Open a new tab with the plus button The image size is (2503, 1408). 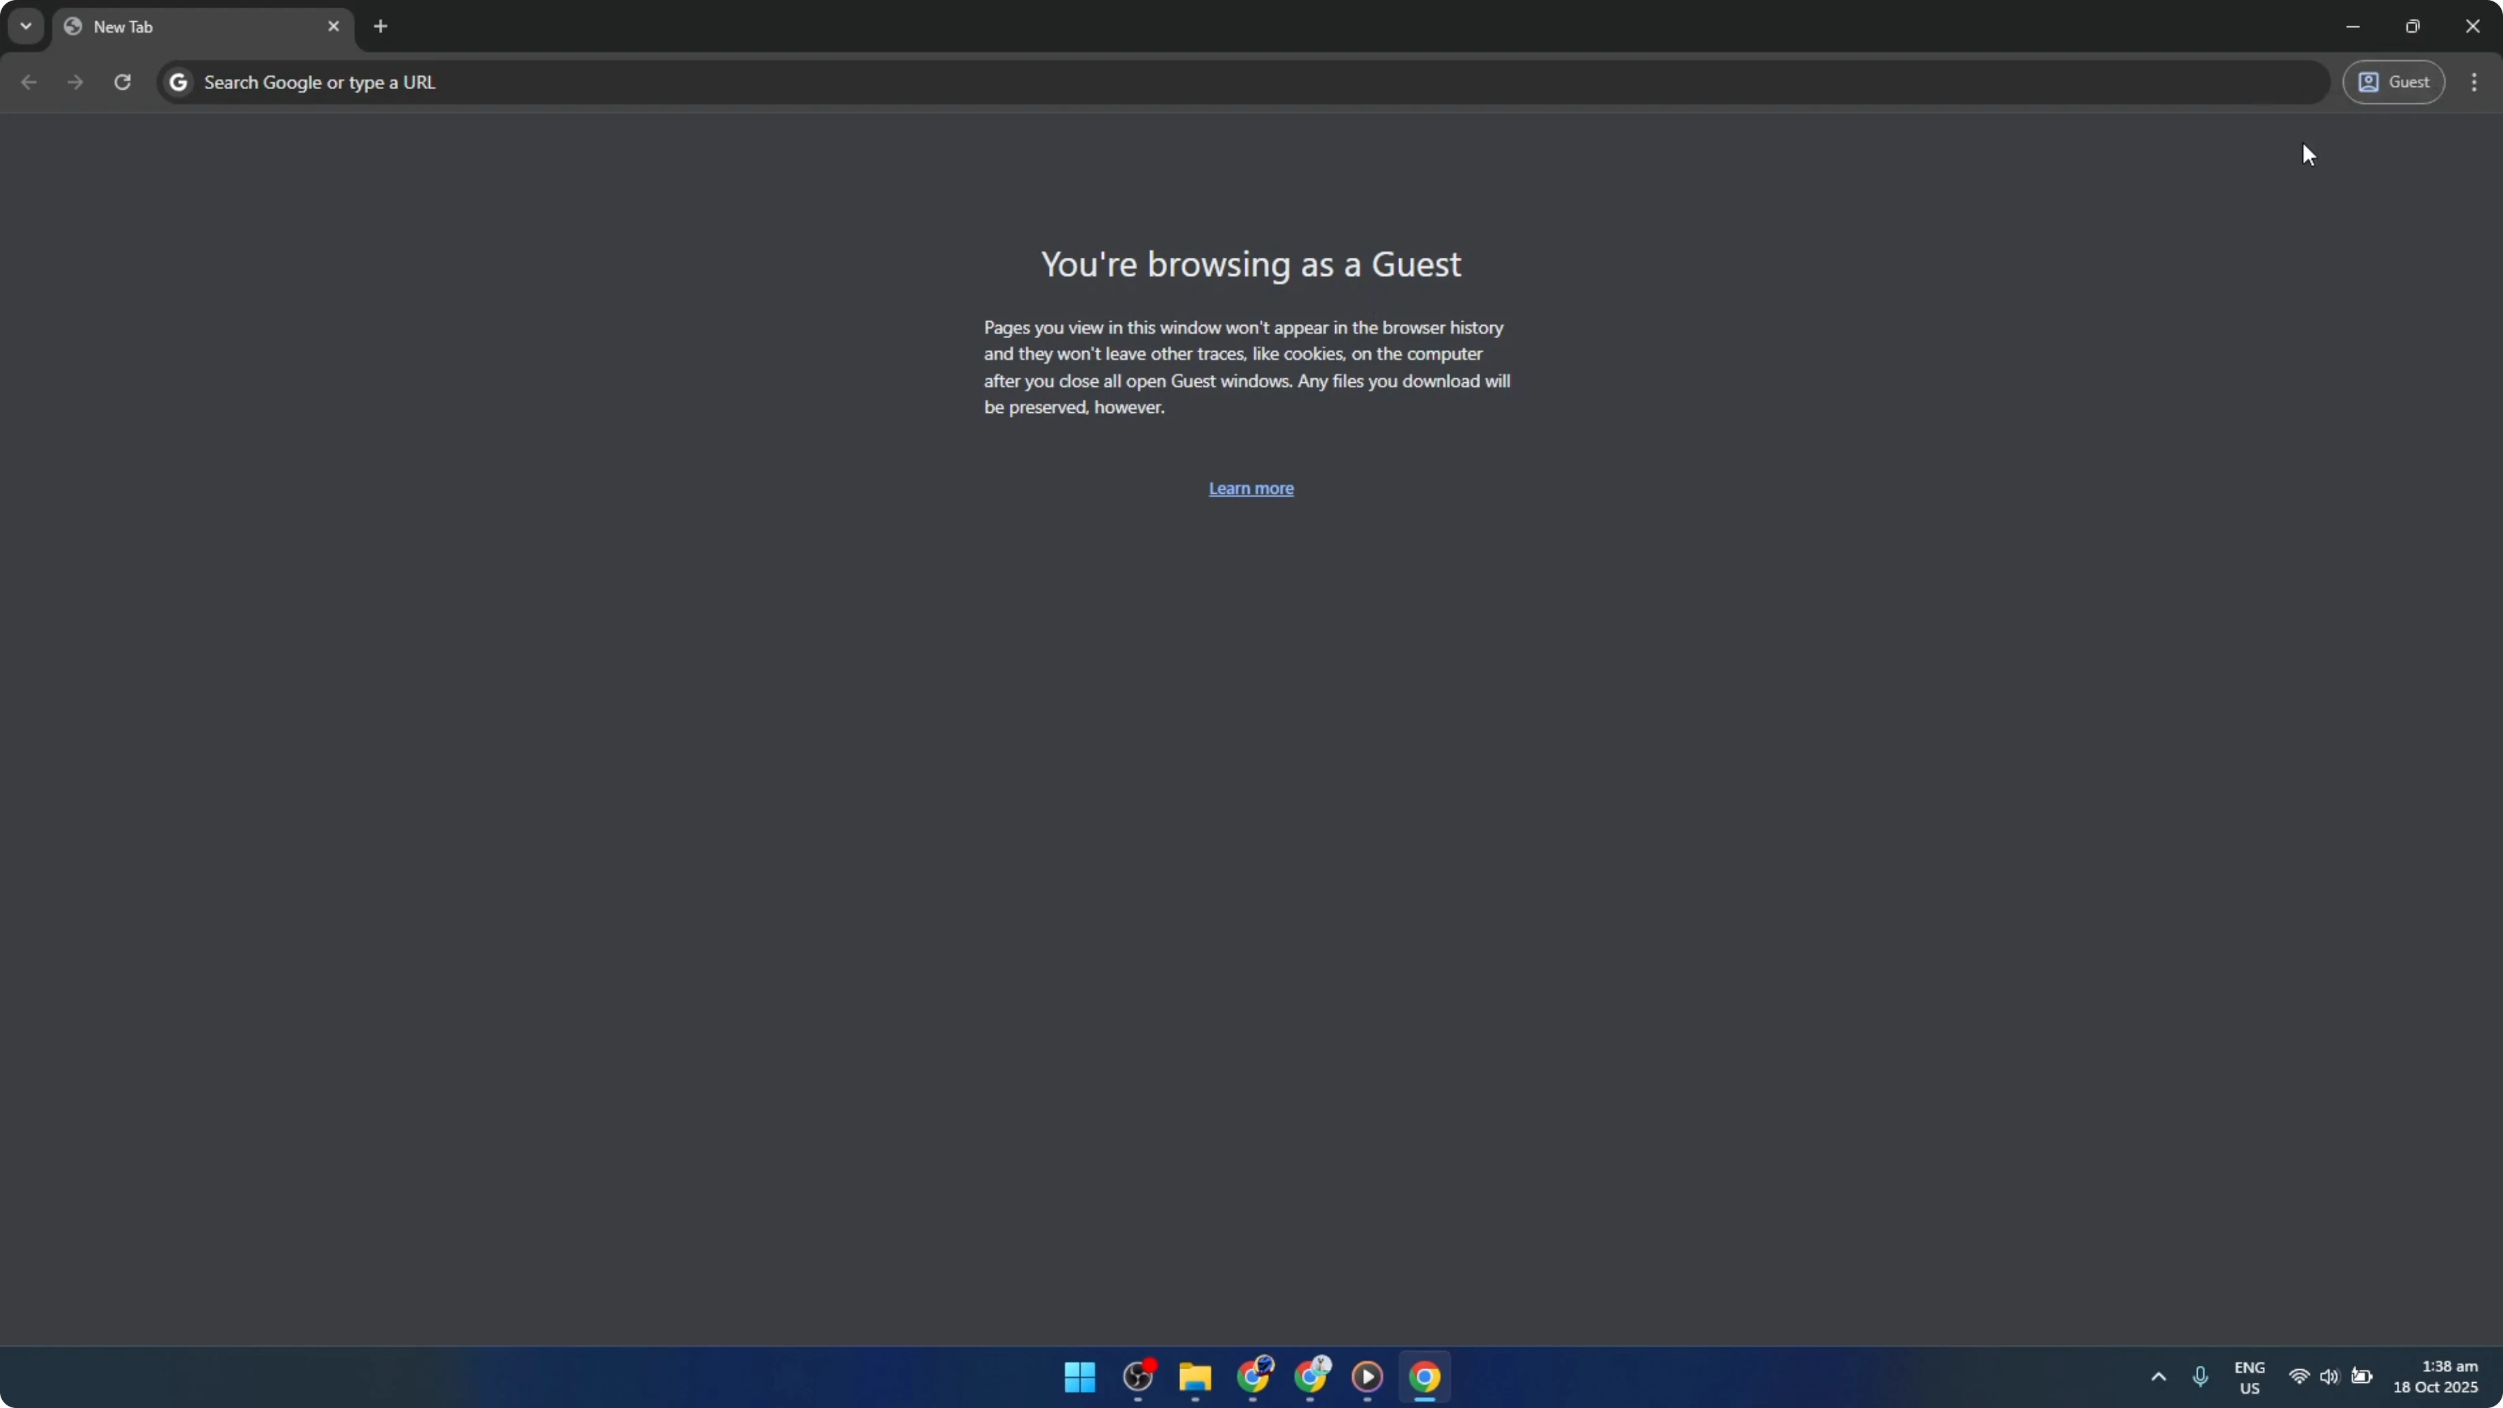[x=380, y=27]
